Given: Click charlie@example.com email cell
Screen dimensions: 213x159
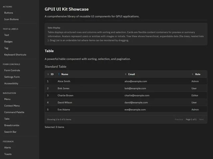Looking at the screenshot, I should (137, 95).
